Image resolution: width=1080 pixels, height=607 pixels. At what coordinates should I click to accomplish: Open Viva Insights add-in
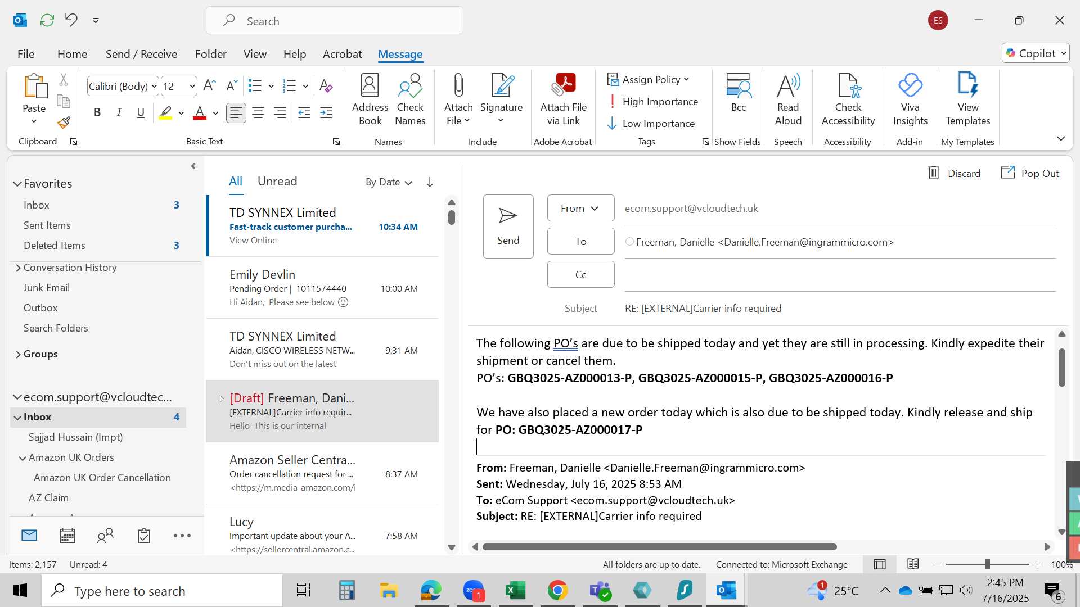910,100
